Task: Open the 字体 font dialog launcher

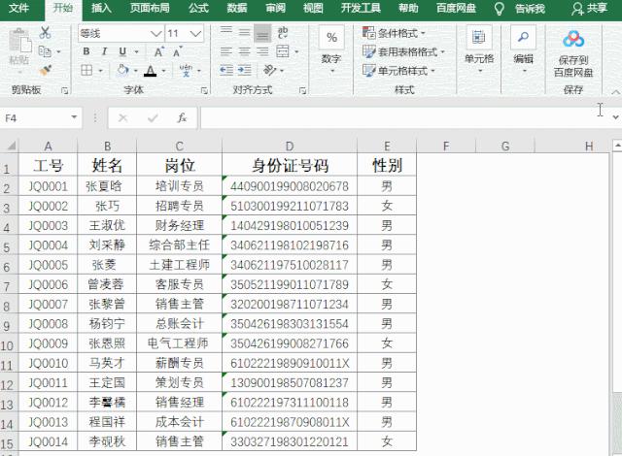Action: 204,90
